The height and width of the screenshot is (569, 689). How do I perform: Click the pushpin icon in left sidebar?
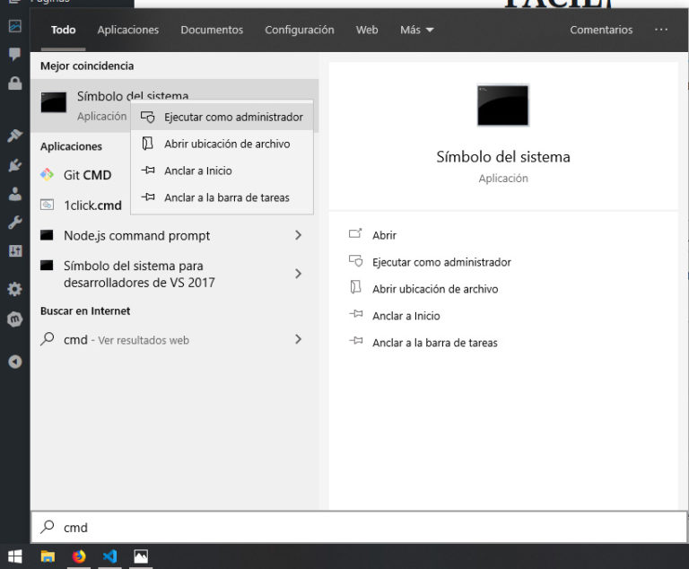coord(15,136)
